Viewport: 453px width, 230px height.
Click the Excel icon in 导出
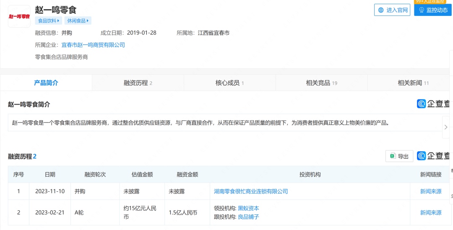coord(393,156)
